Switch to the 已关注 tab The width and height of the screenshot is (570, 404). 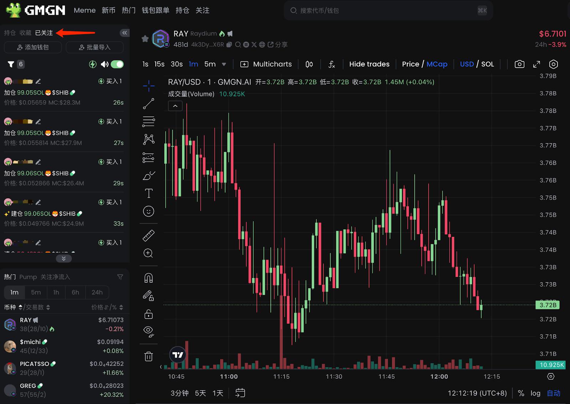pyautogui.click(x=44, y=33)
